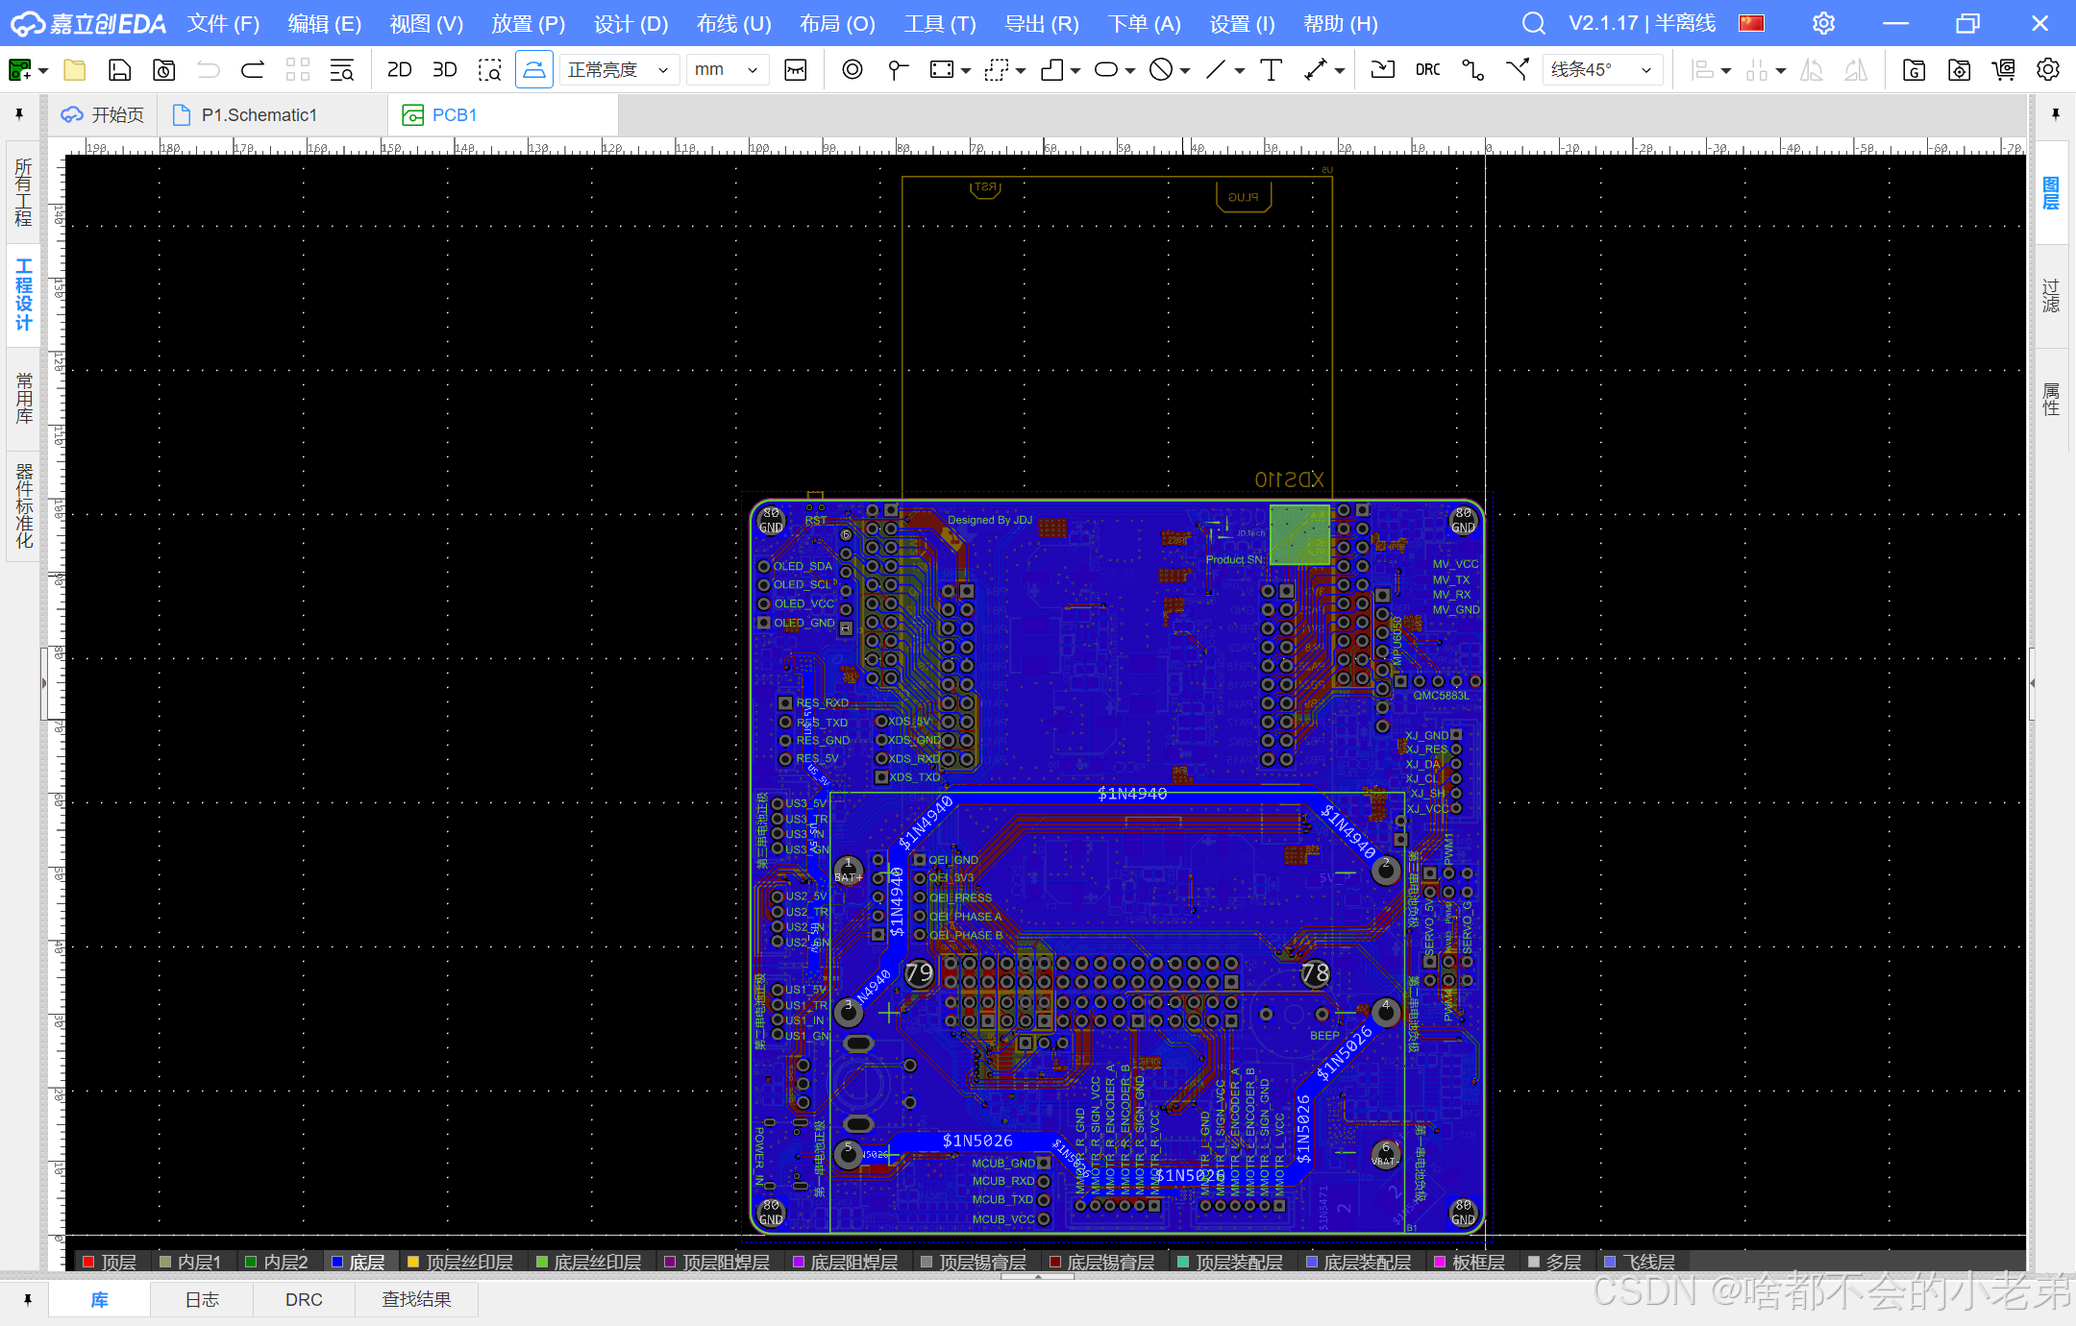Click the V2.1.17 半离线 mode label
Screen dimensions: 2076x1326
pos(1642,23)
